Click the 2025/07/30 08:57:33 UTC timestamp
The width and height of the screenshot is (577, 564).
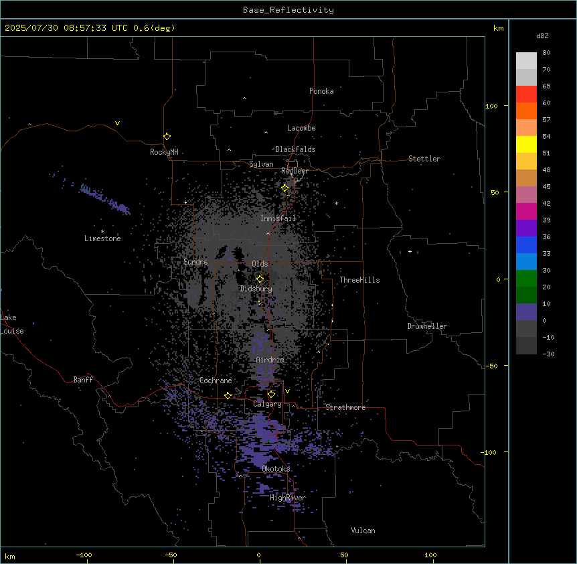coord(66,28)
